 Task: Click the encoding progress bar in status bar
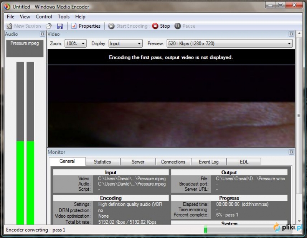(x=248, y=230)
